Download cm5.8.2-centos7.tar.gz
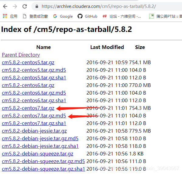This screenshot has width=182, height=174. coord(28,108)
